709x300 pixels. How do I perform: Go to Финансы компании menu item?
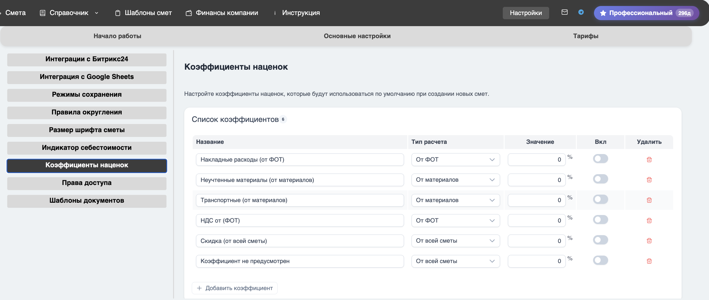pyautogui.click(x=222, y=13)
